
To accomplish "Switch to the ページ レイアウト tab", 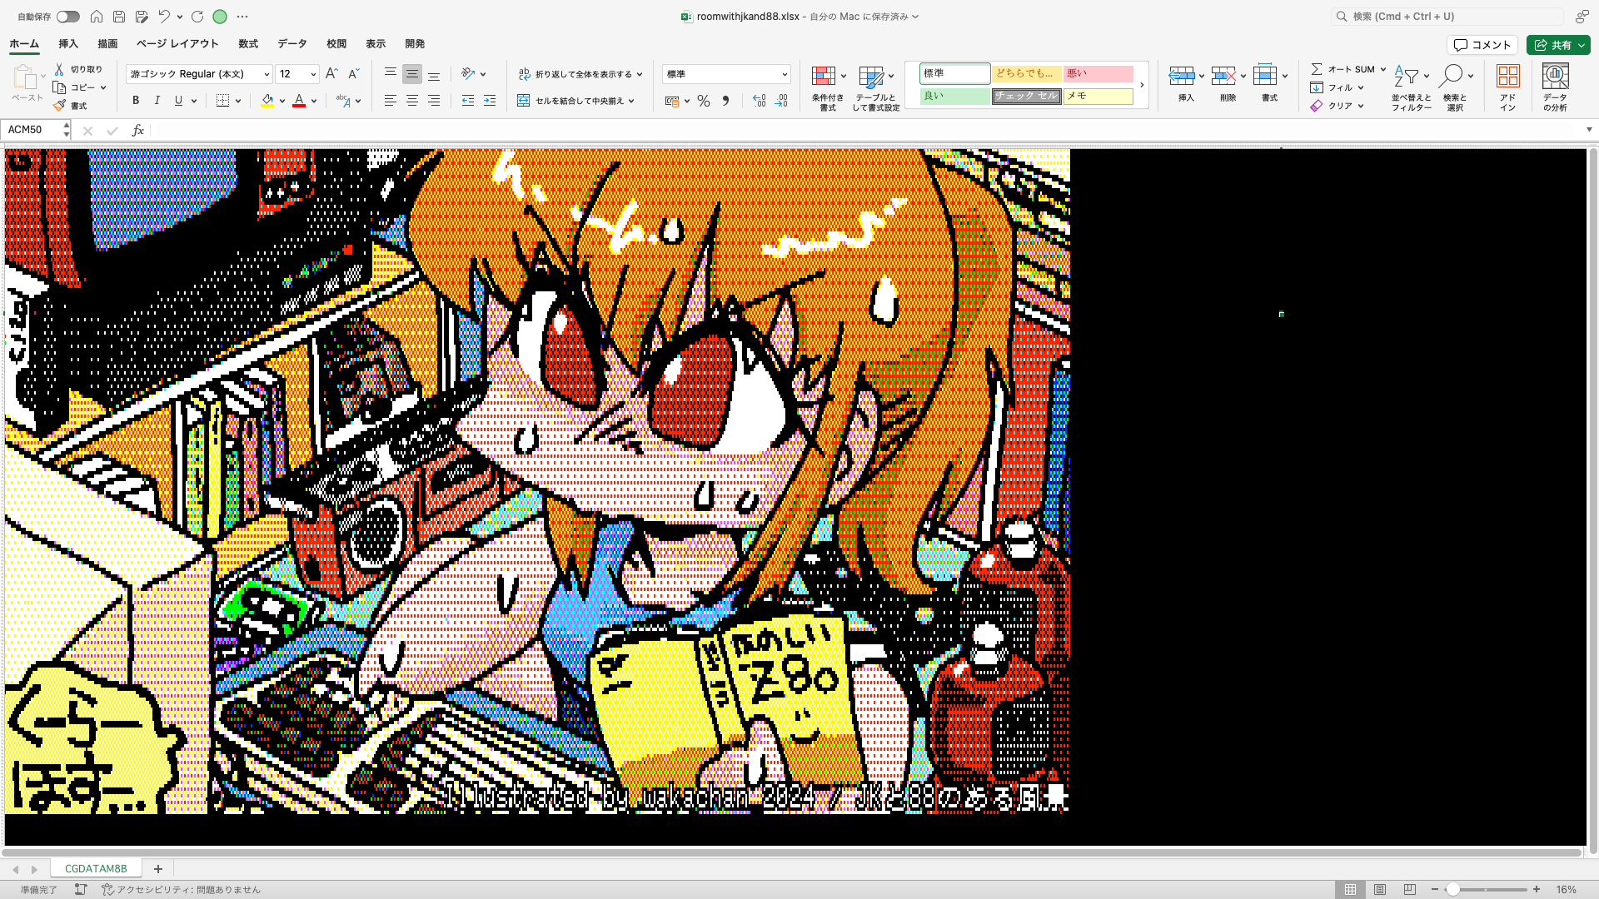I will 177,44.
